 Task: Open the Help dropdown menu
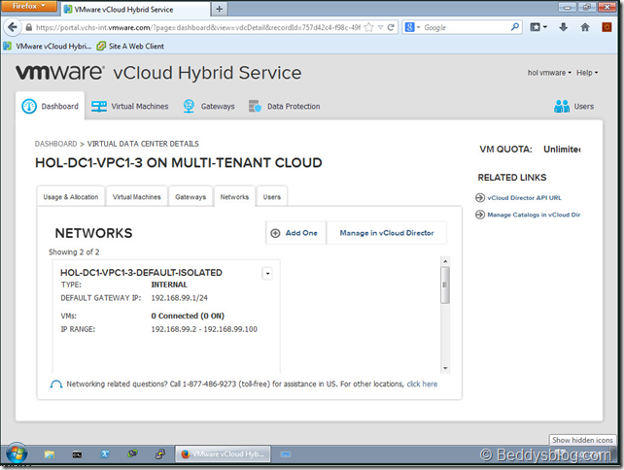tap(587, 73)
